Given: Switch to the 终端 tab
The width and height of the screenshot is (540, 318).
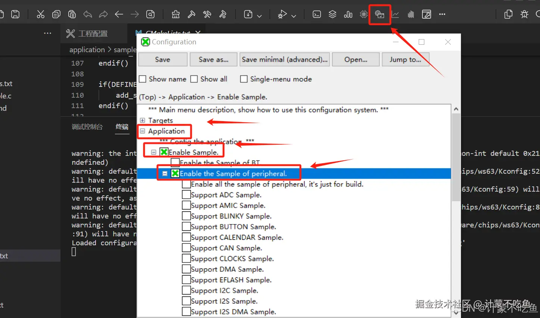Looking at the screenshot, I should [122, 127].
